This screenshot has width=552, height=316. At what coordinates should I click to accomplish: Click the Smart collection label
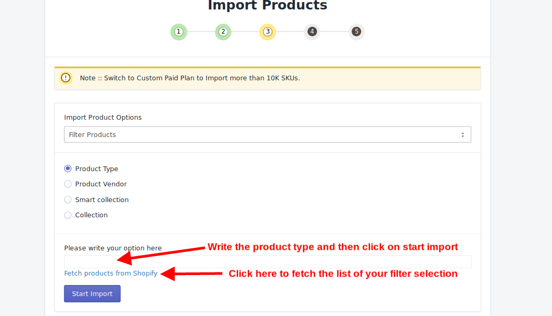click(x=102, y=199)
